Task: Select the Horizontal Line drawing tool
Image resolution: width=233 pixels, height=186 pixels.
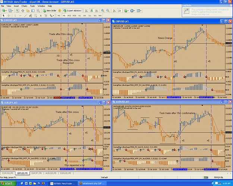Action: coord(21,16)
